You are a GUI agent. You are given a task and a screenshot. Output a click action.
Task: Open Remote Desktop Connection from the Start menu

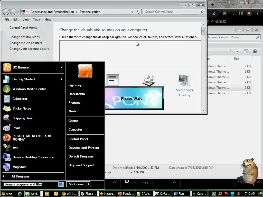tap(33, 157)
